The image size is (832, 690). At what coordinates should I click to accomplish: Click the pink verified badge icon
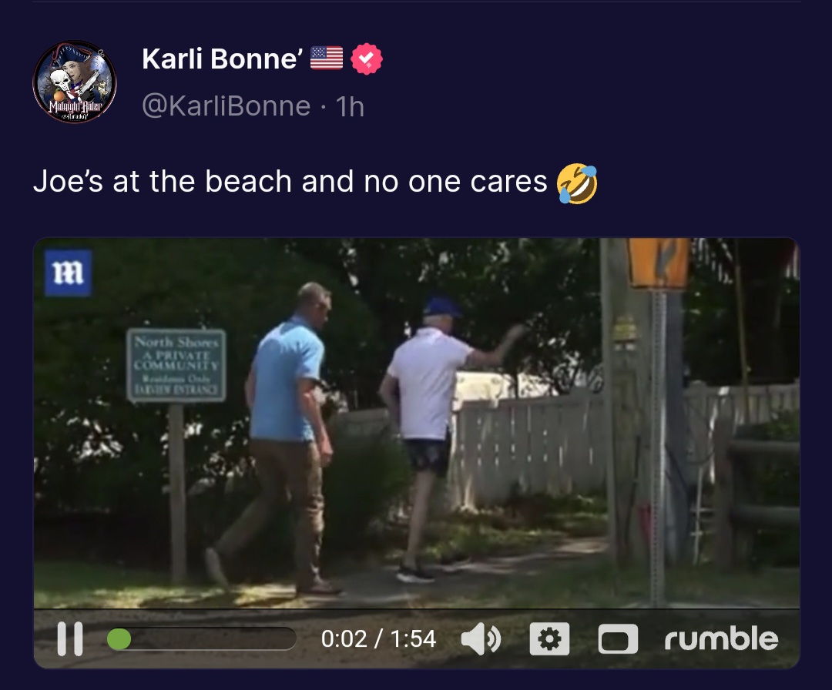[x=367, y=59]
